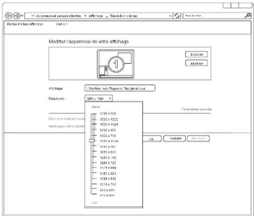Screen dimensions: 254x216
Task: Refresh the address bar location
Action: coord(177,16)
